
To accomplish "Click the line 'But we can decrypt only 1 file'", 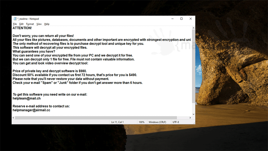I will [74, 59].
